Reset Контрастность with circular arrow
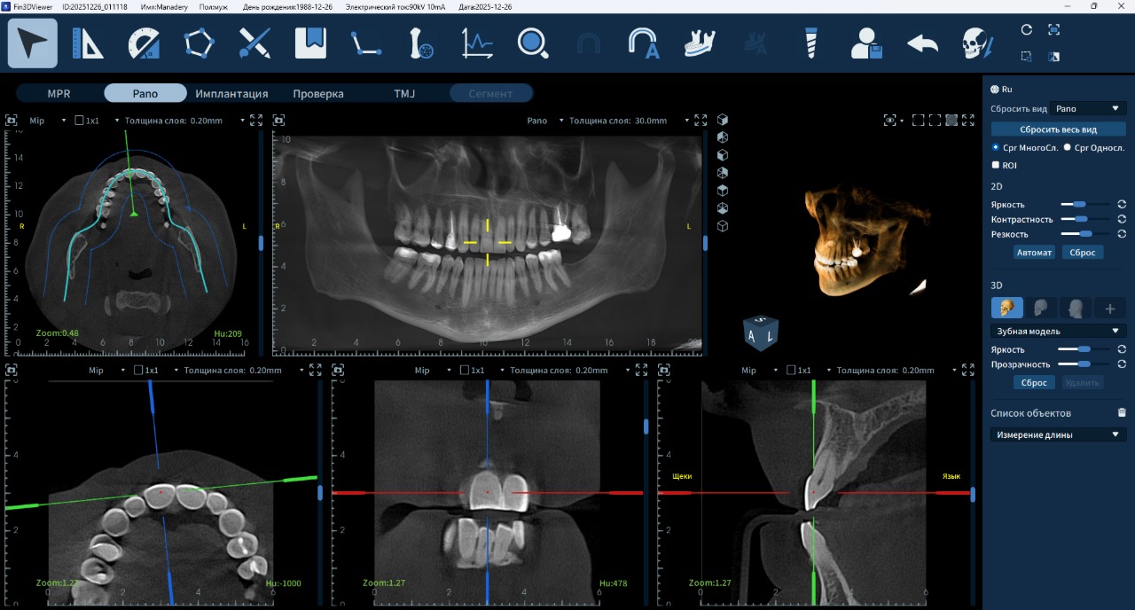The width and height of the screenshot is (1135, 610). [x=1122, y=219]
